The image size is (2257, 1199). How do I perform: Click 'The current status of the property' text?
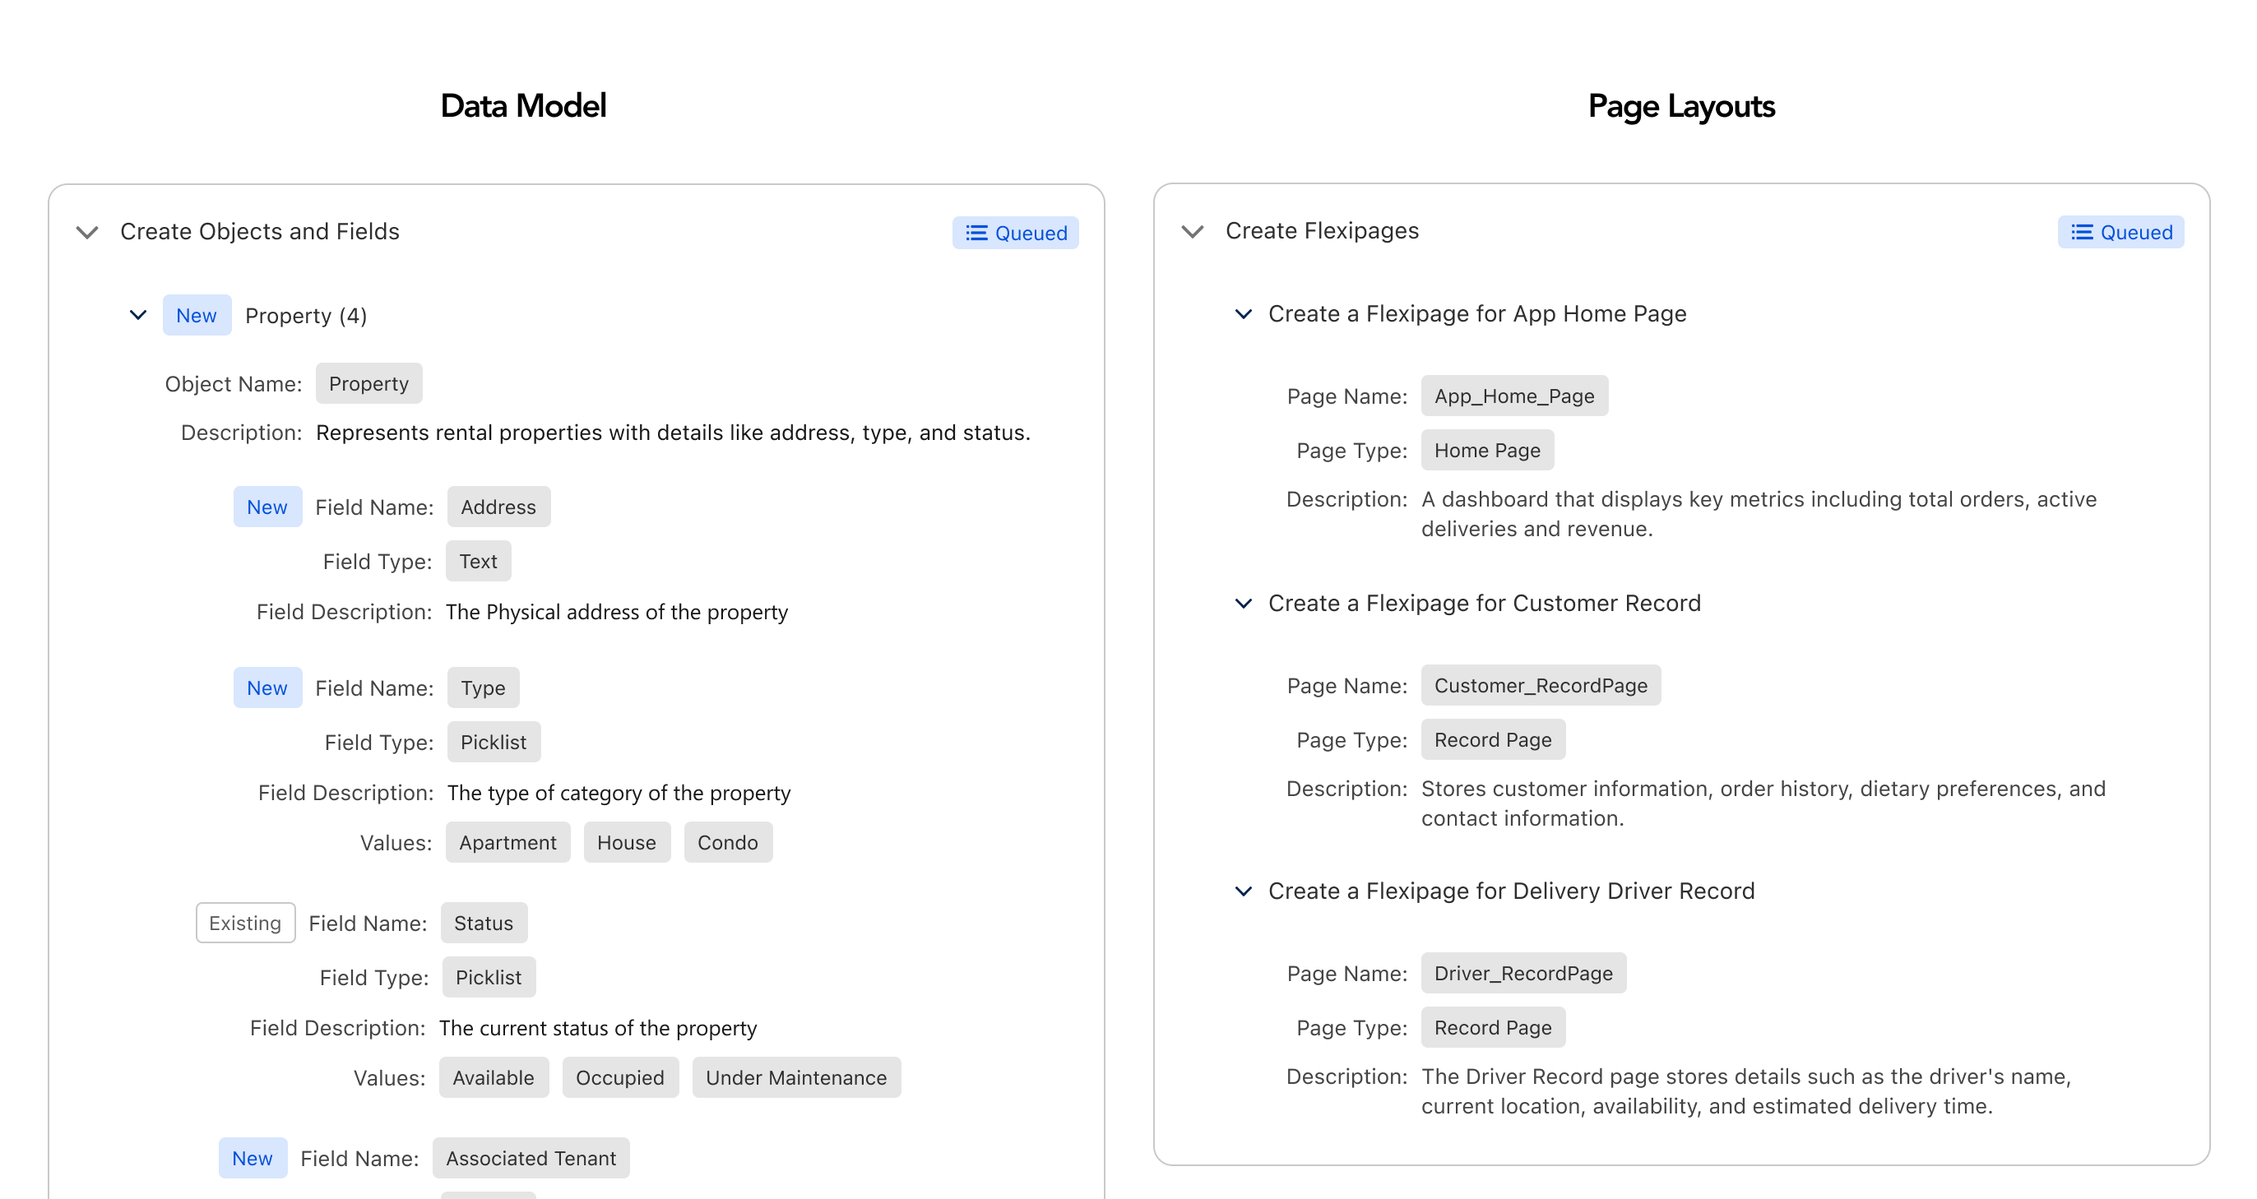click(x=597, y=1028)
